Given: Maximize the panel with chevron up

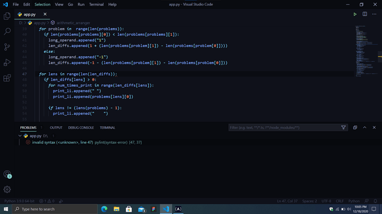Looking at the screenshot, I should point(365,127).
